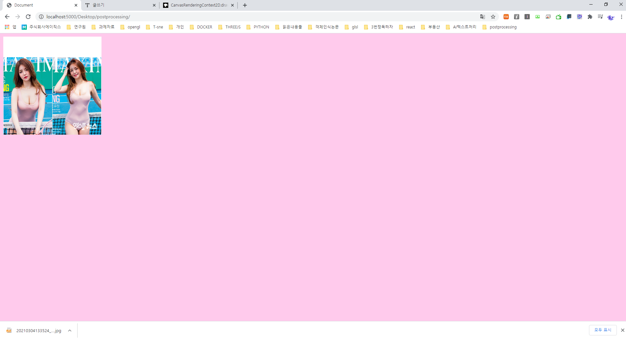Open Chrome's three-dot menu
Viewport: 626px width, 339px height.
tap(621, 17)
